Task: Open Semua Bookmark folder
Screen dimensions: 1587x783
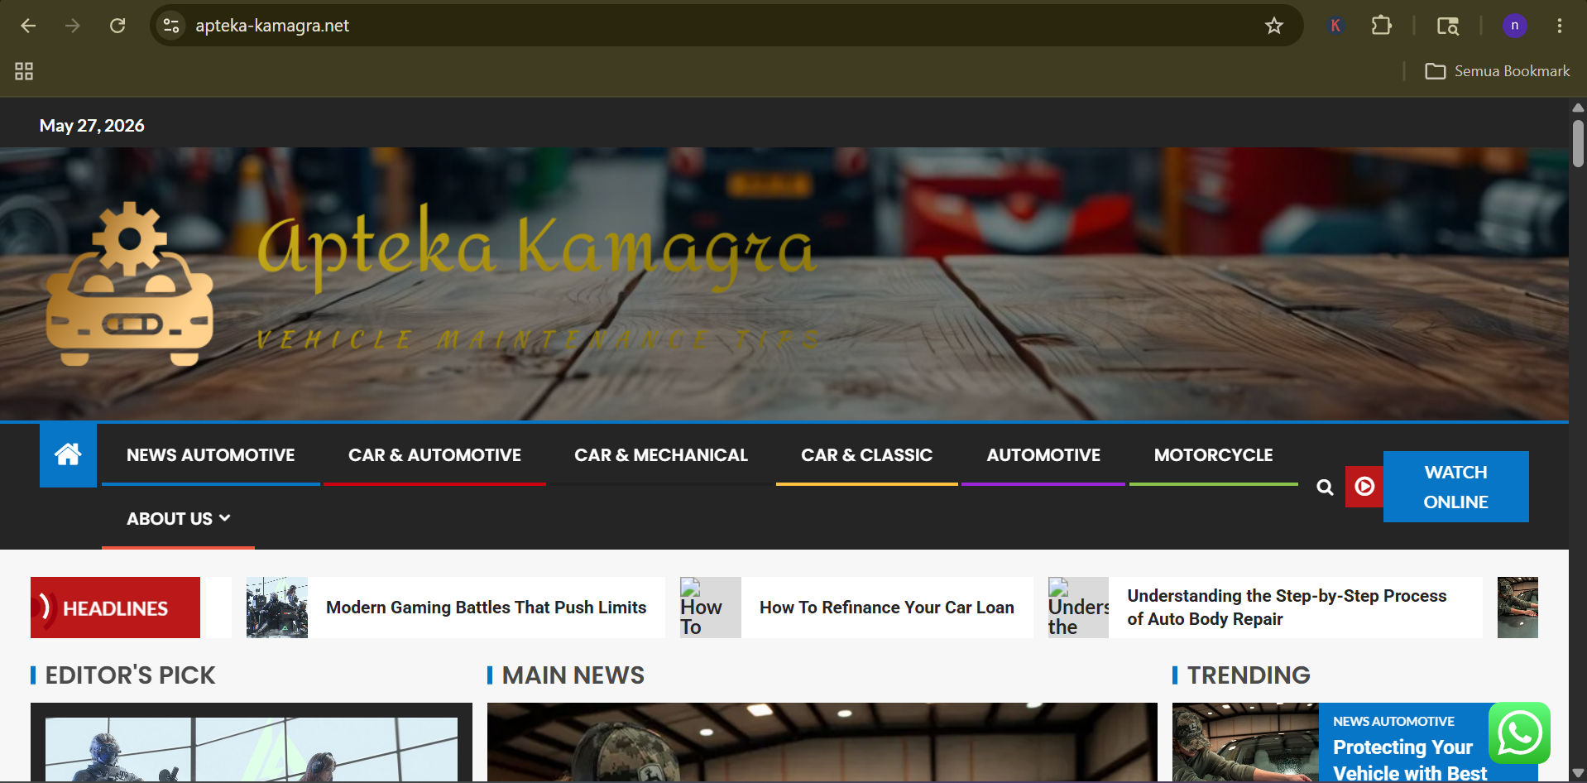Action: click(x=1497, y=71)
